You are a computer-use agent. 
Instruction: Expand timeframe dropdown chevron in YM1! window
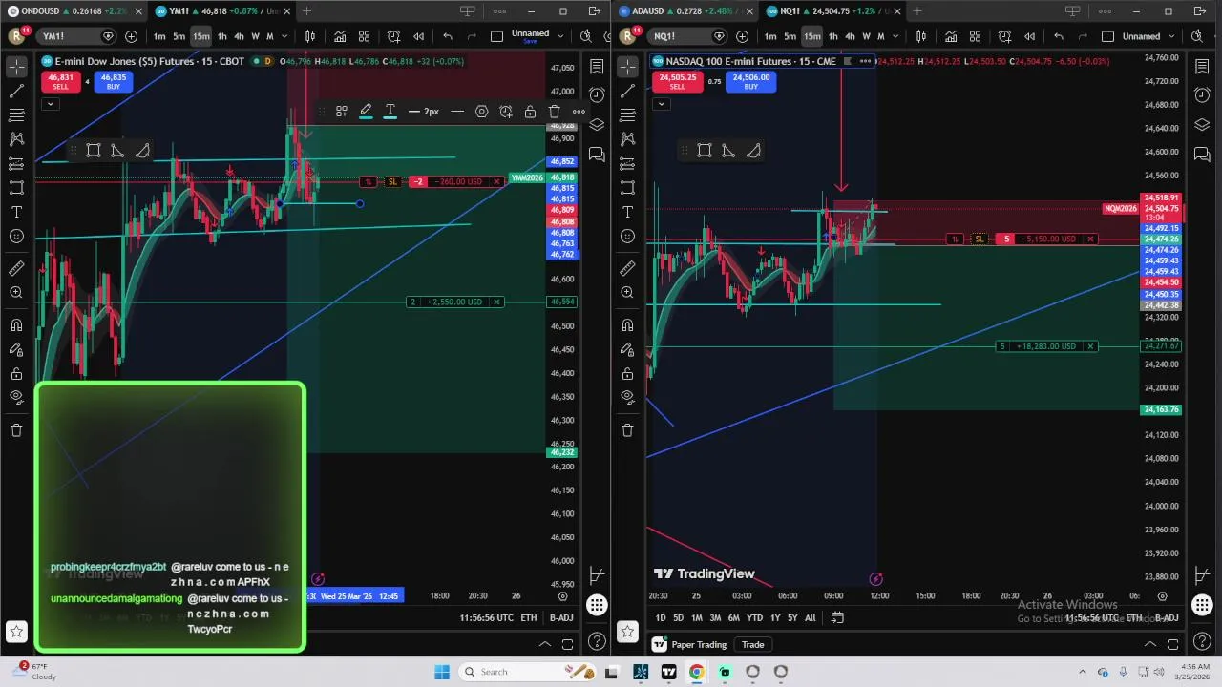[284, 36]
